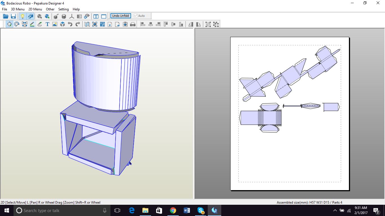Viewport: 385px width, 216px height.
Task: Click the mirror flip panels icon
Action: point(79,16)
